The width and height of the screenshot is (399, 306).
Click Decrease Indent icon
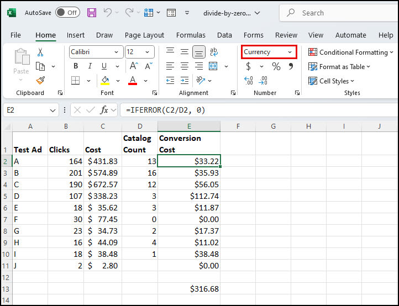pos(170,81)
